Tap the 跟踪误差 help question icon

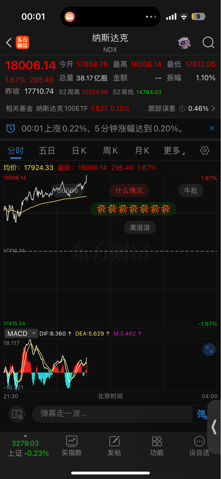pos(182,109)
